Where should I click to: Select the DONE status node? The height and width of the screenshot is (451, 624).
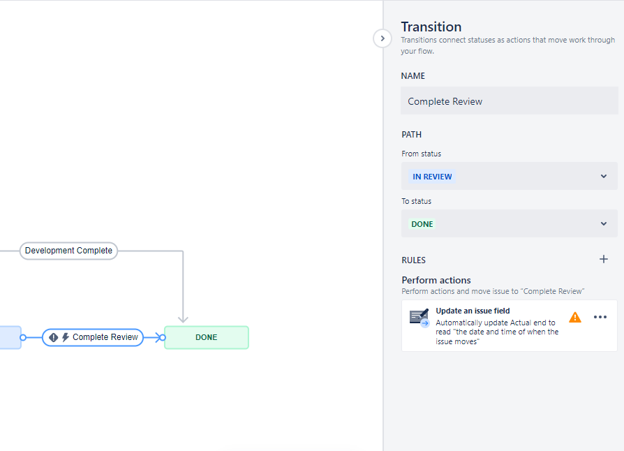[206, 337]
